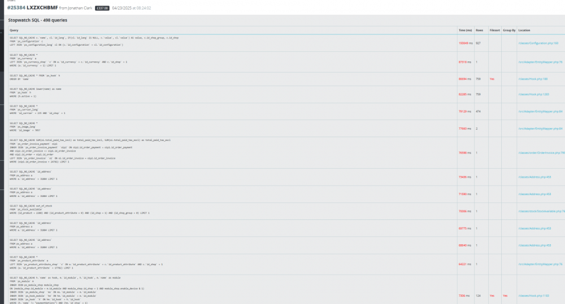Click the ps_image_lang query text
The height and width of the screenshot is (304, 565).
pos(25,127)
